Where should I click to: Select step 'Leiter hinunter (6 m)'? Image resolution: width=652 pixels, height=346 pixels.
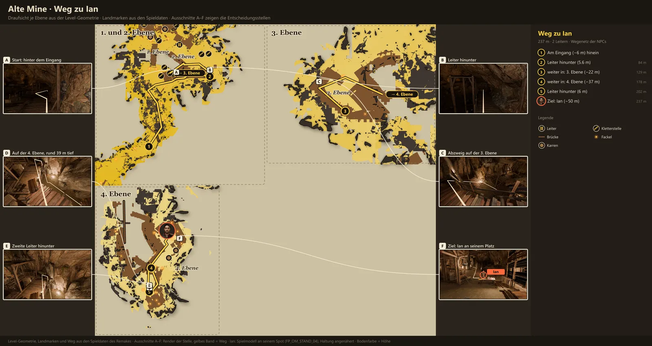592,92
